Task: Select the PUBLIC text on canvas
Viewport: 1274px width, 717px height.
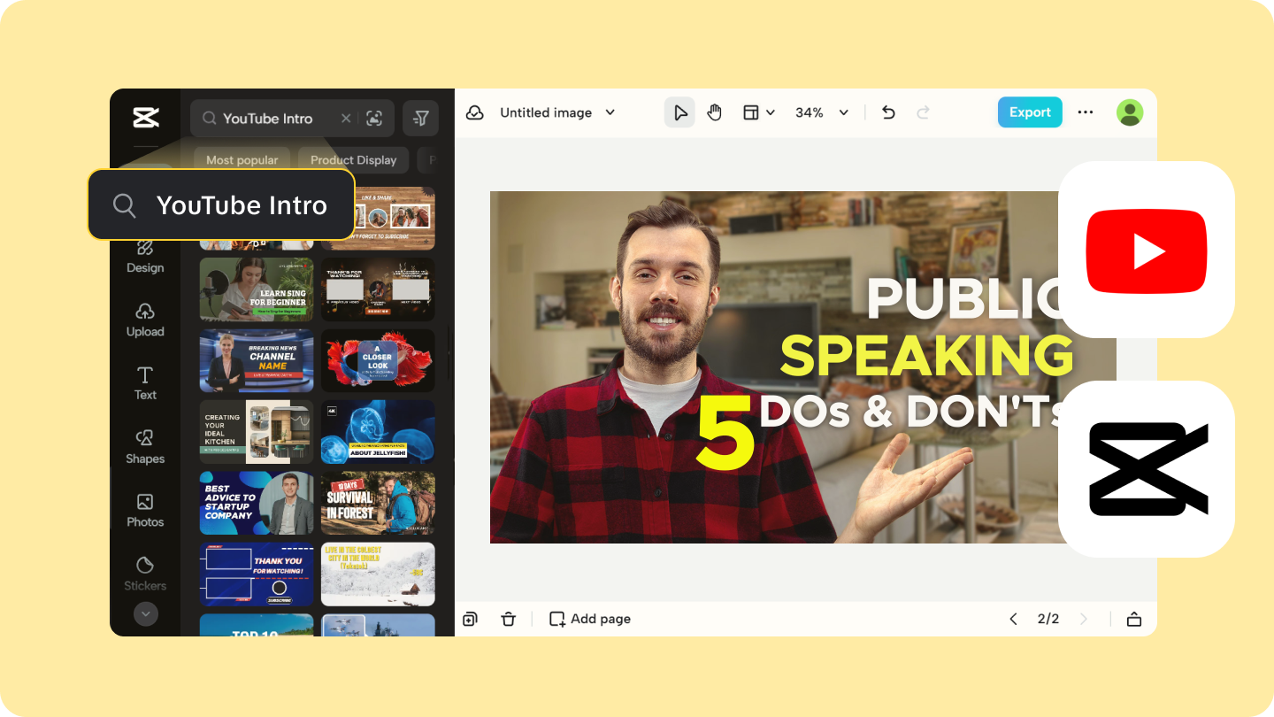Action: [963, 299]
